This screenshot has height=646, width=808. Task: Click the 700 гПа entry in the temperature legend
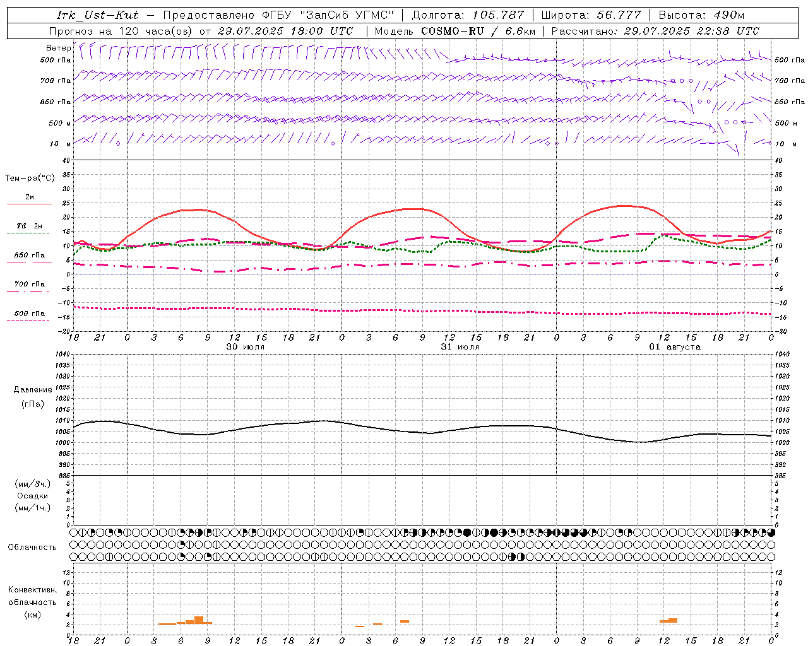point(29,285)
